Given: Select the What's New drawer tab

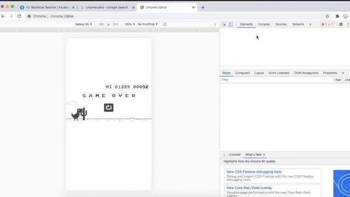Looking at the screenshot, I should pos(253,154).
